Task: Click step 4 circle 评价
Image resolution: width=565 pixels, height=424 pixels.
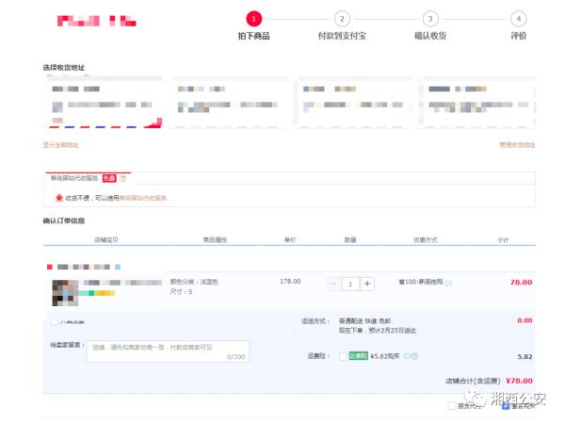Action: point(518,18)
